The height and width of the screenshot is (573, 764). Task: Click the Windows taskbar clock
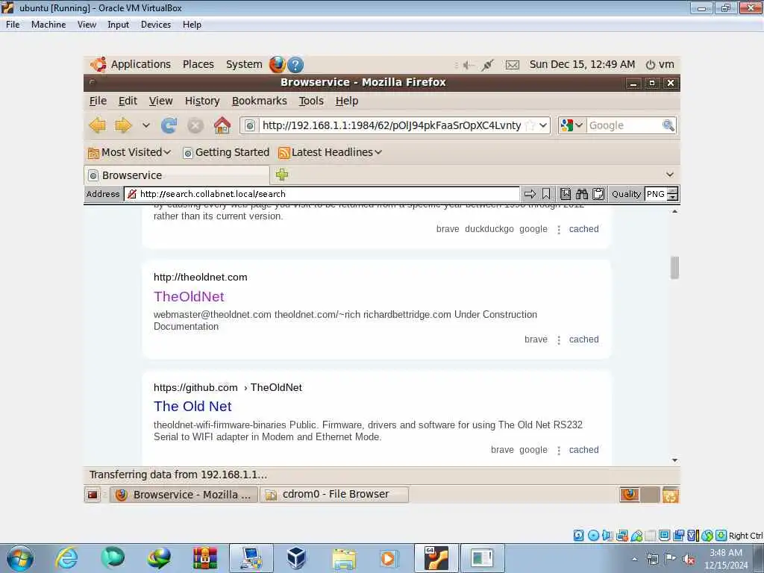click(726, 559)
